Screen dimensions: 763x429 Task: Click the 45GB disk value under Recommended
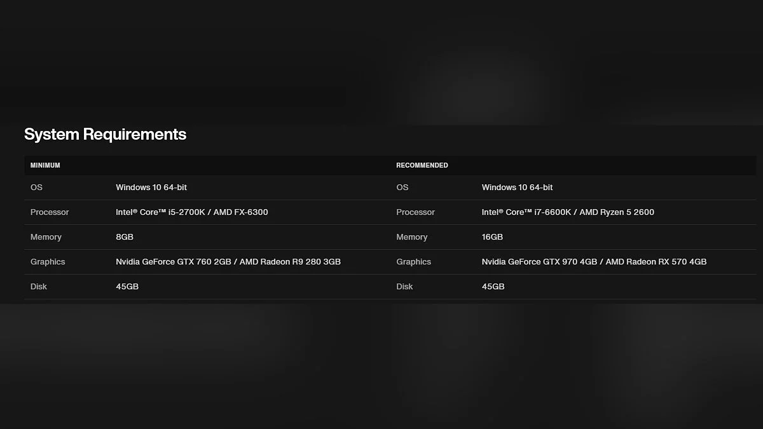(493, 287)
